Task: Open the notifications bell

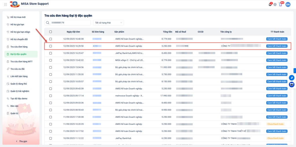Action: pyautogui.click(x=270, y=4)
